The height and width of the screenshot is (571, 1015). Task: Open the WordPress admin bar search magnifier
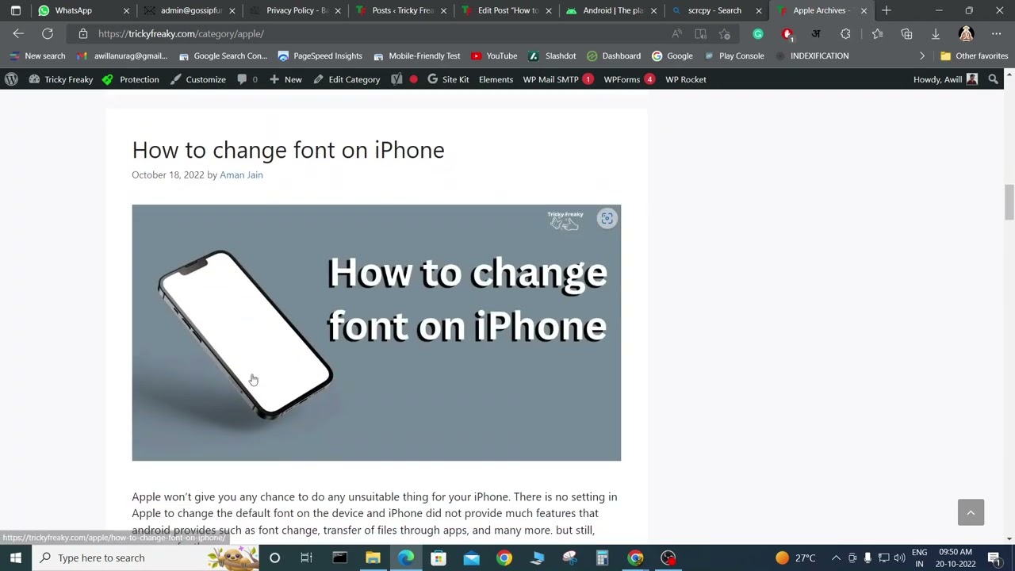993,79
